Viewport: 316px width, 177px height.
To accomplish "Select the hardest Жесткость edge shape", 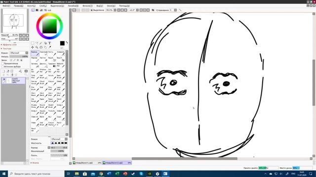I will [x=66, y=143].
